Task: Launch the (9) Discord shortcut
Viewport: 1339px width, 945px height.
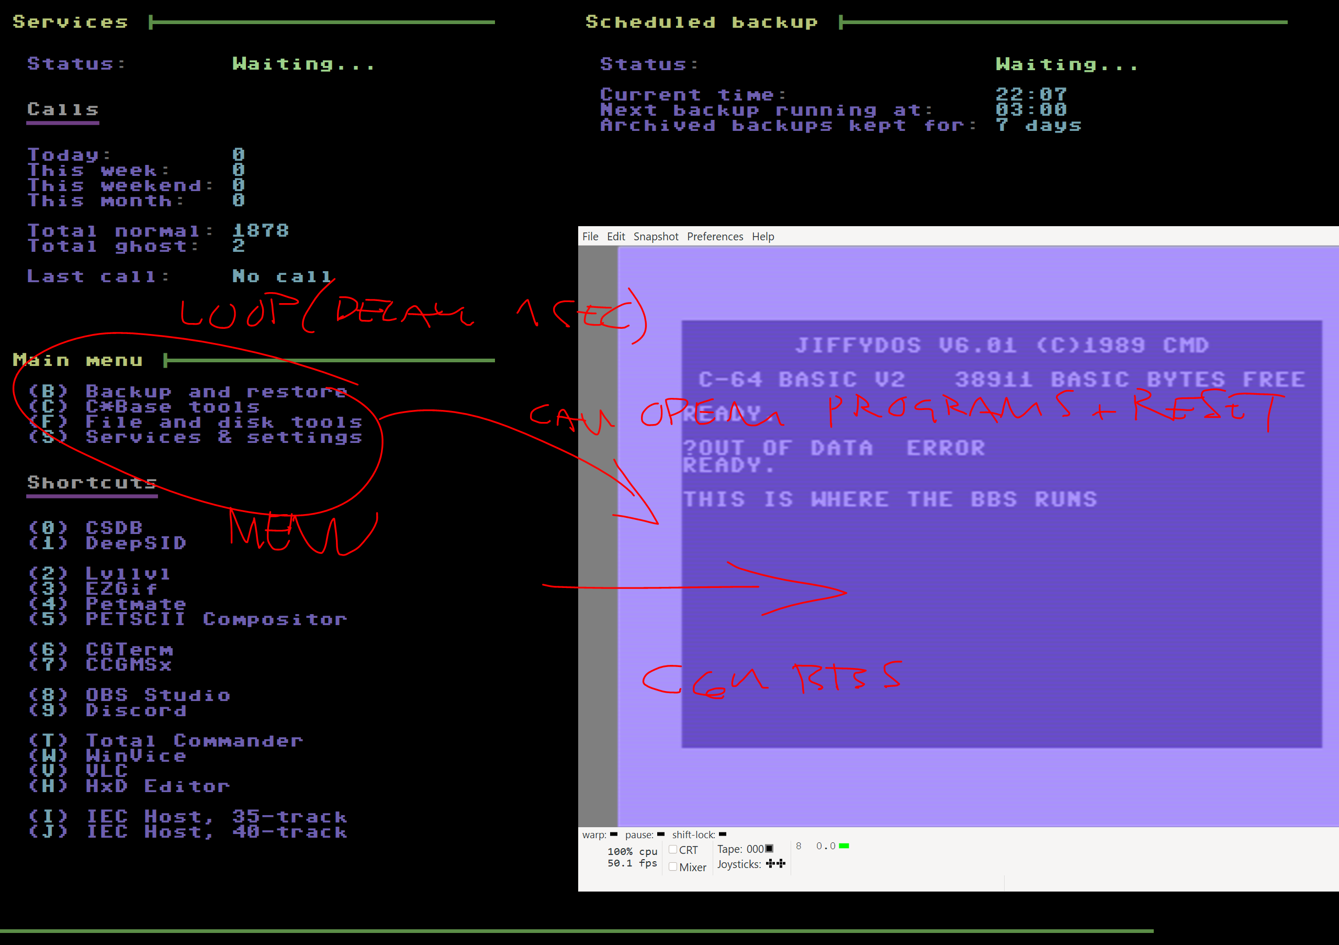Action: coord(107,710)
